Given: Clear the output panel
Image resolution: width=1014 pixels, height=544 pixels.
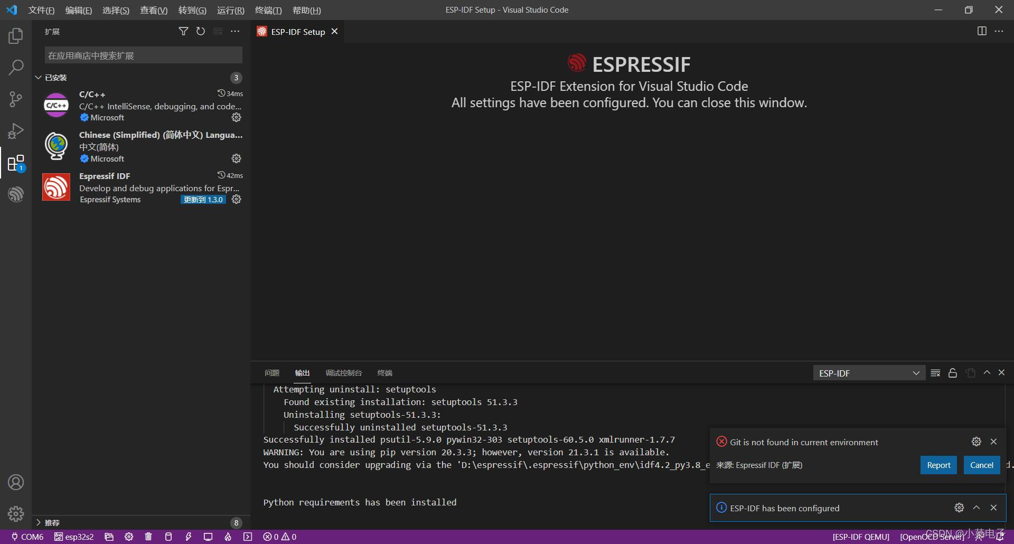Looking at the screenshot, I should coord(935,373).
